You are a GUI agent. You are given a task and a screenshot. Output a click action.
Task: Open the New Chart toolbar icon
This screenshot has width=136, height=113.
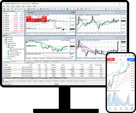(x=4, y=9)
